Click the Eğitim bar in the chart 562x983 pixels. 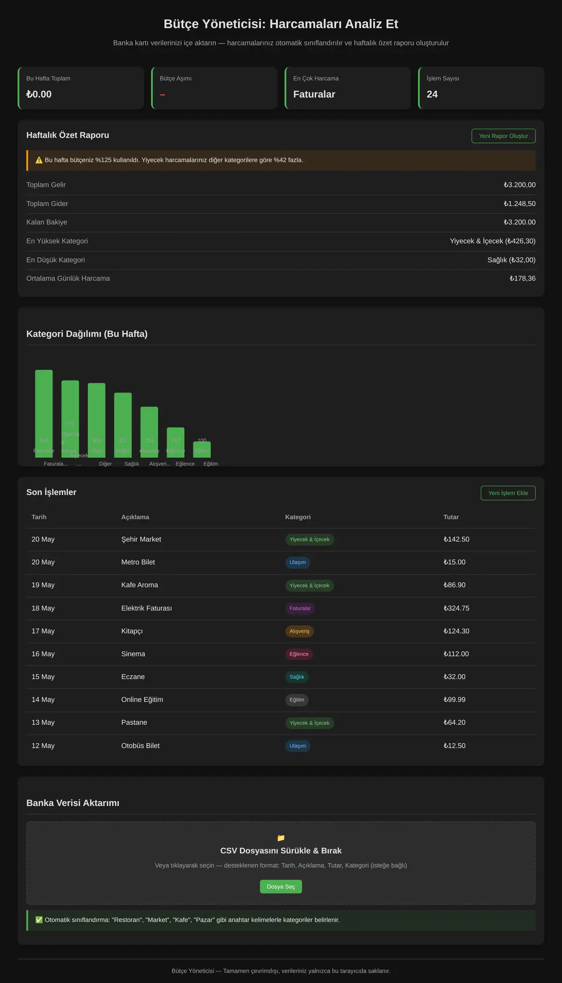click(202, 449)
